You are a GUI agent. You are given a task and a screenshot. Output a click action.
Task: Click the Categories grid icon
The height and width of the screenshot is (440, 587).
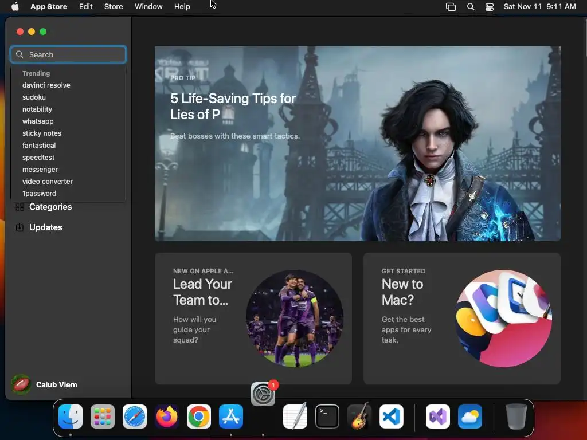tap(20, 207)
